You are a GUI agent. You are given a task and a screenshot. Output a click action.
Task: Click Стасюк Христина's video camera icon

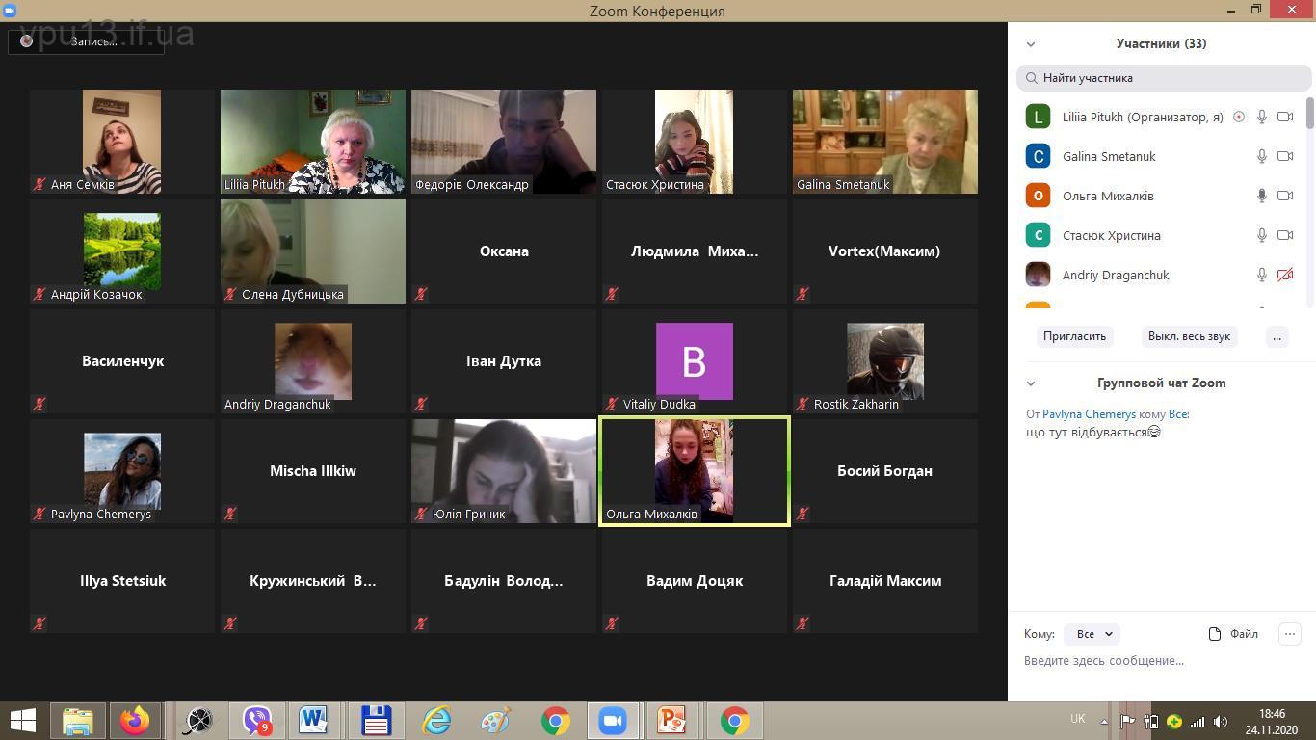(1284, 235)
